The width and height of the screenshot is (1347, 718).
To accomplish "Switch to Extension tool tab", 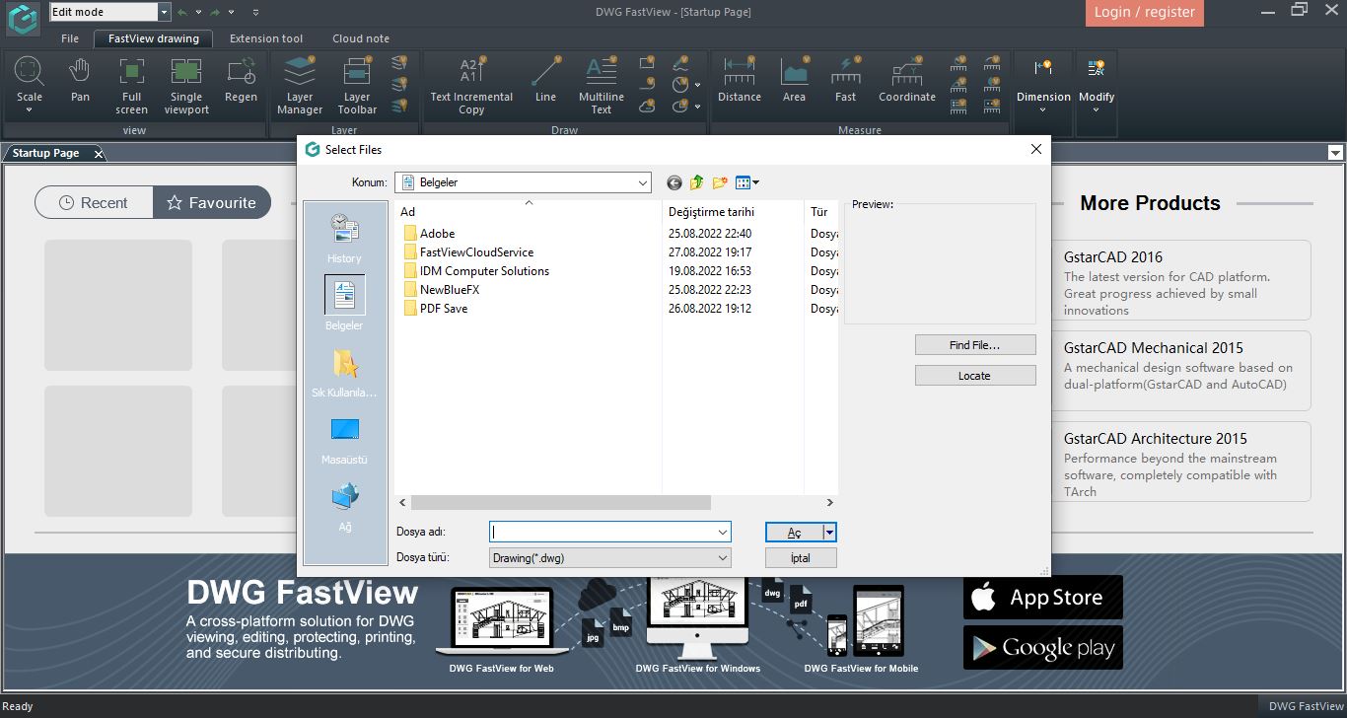I will [x=266, y=38].
